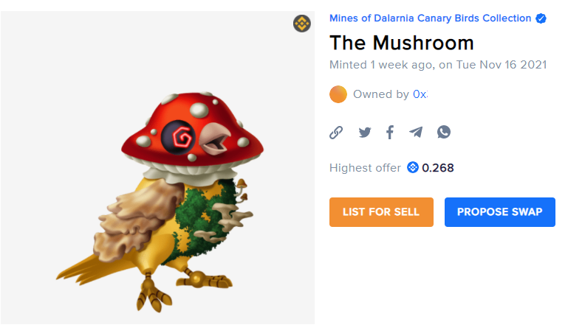Click the bird's red spiral eye
The height and width of the screenshot is (333, 568).
coord(179,137)
